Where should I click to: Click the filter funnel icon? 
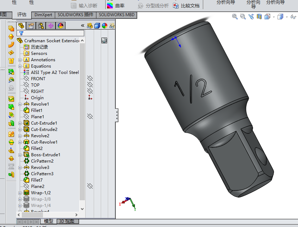point(21,33)
